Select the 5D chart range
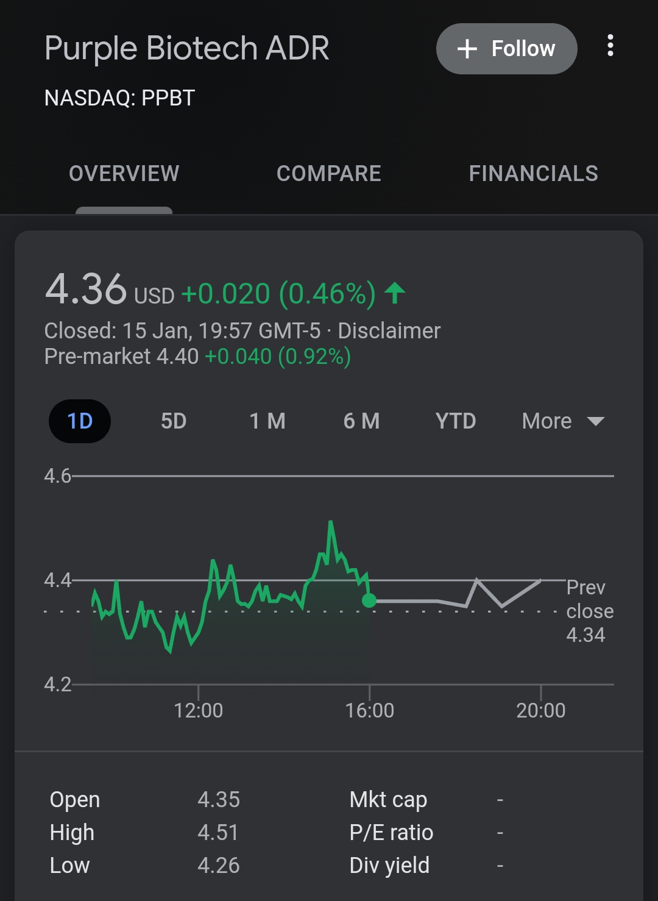Screen dimensions: 658x901 (174, 421)
